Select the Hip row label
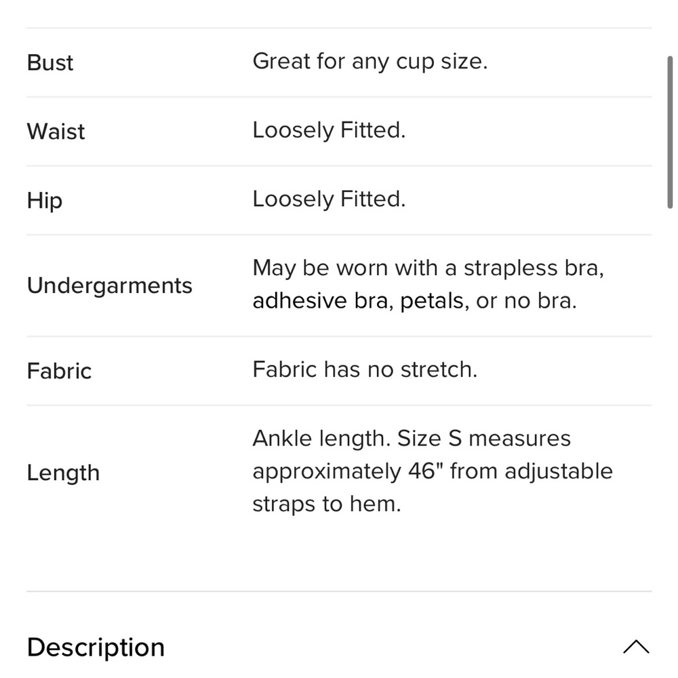 pyautogui.click(x=45, y=201)
